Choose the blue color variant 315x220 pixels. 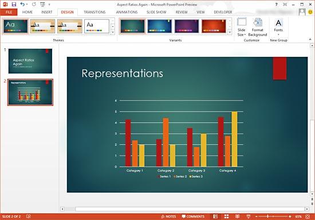(160, 26)
